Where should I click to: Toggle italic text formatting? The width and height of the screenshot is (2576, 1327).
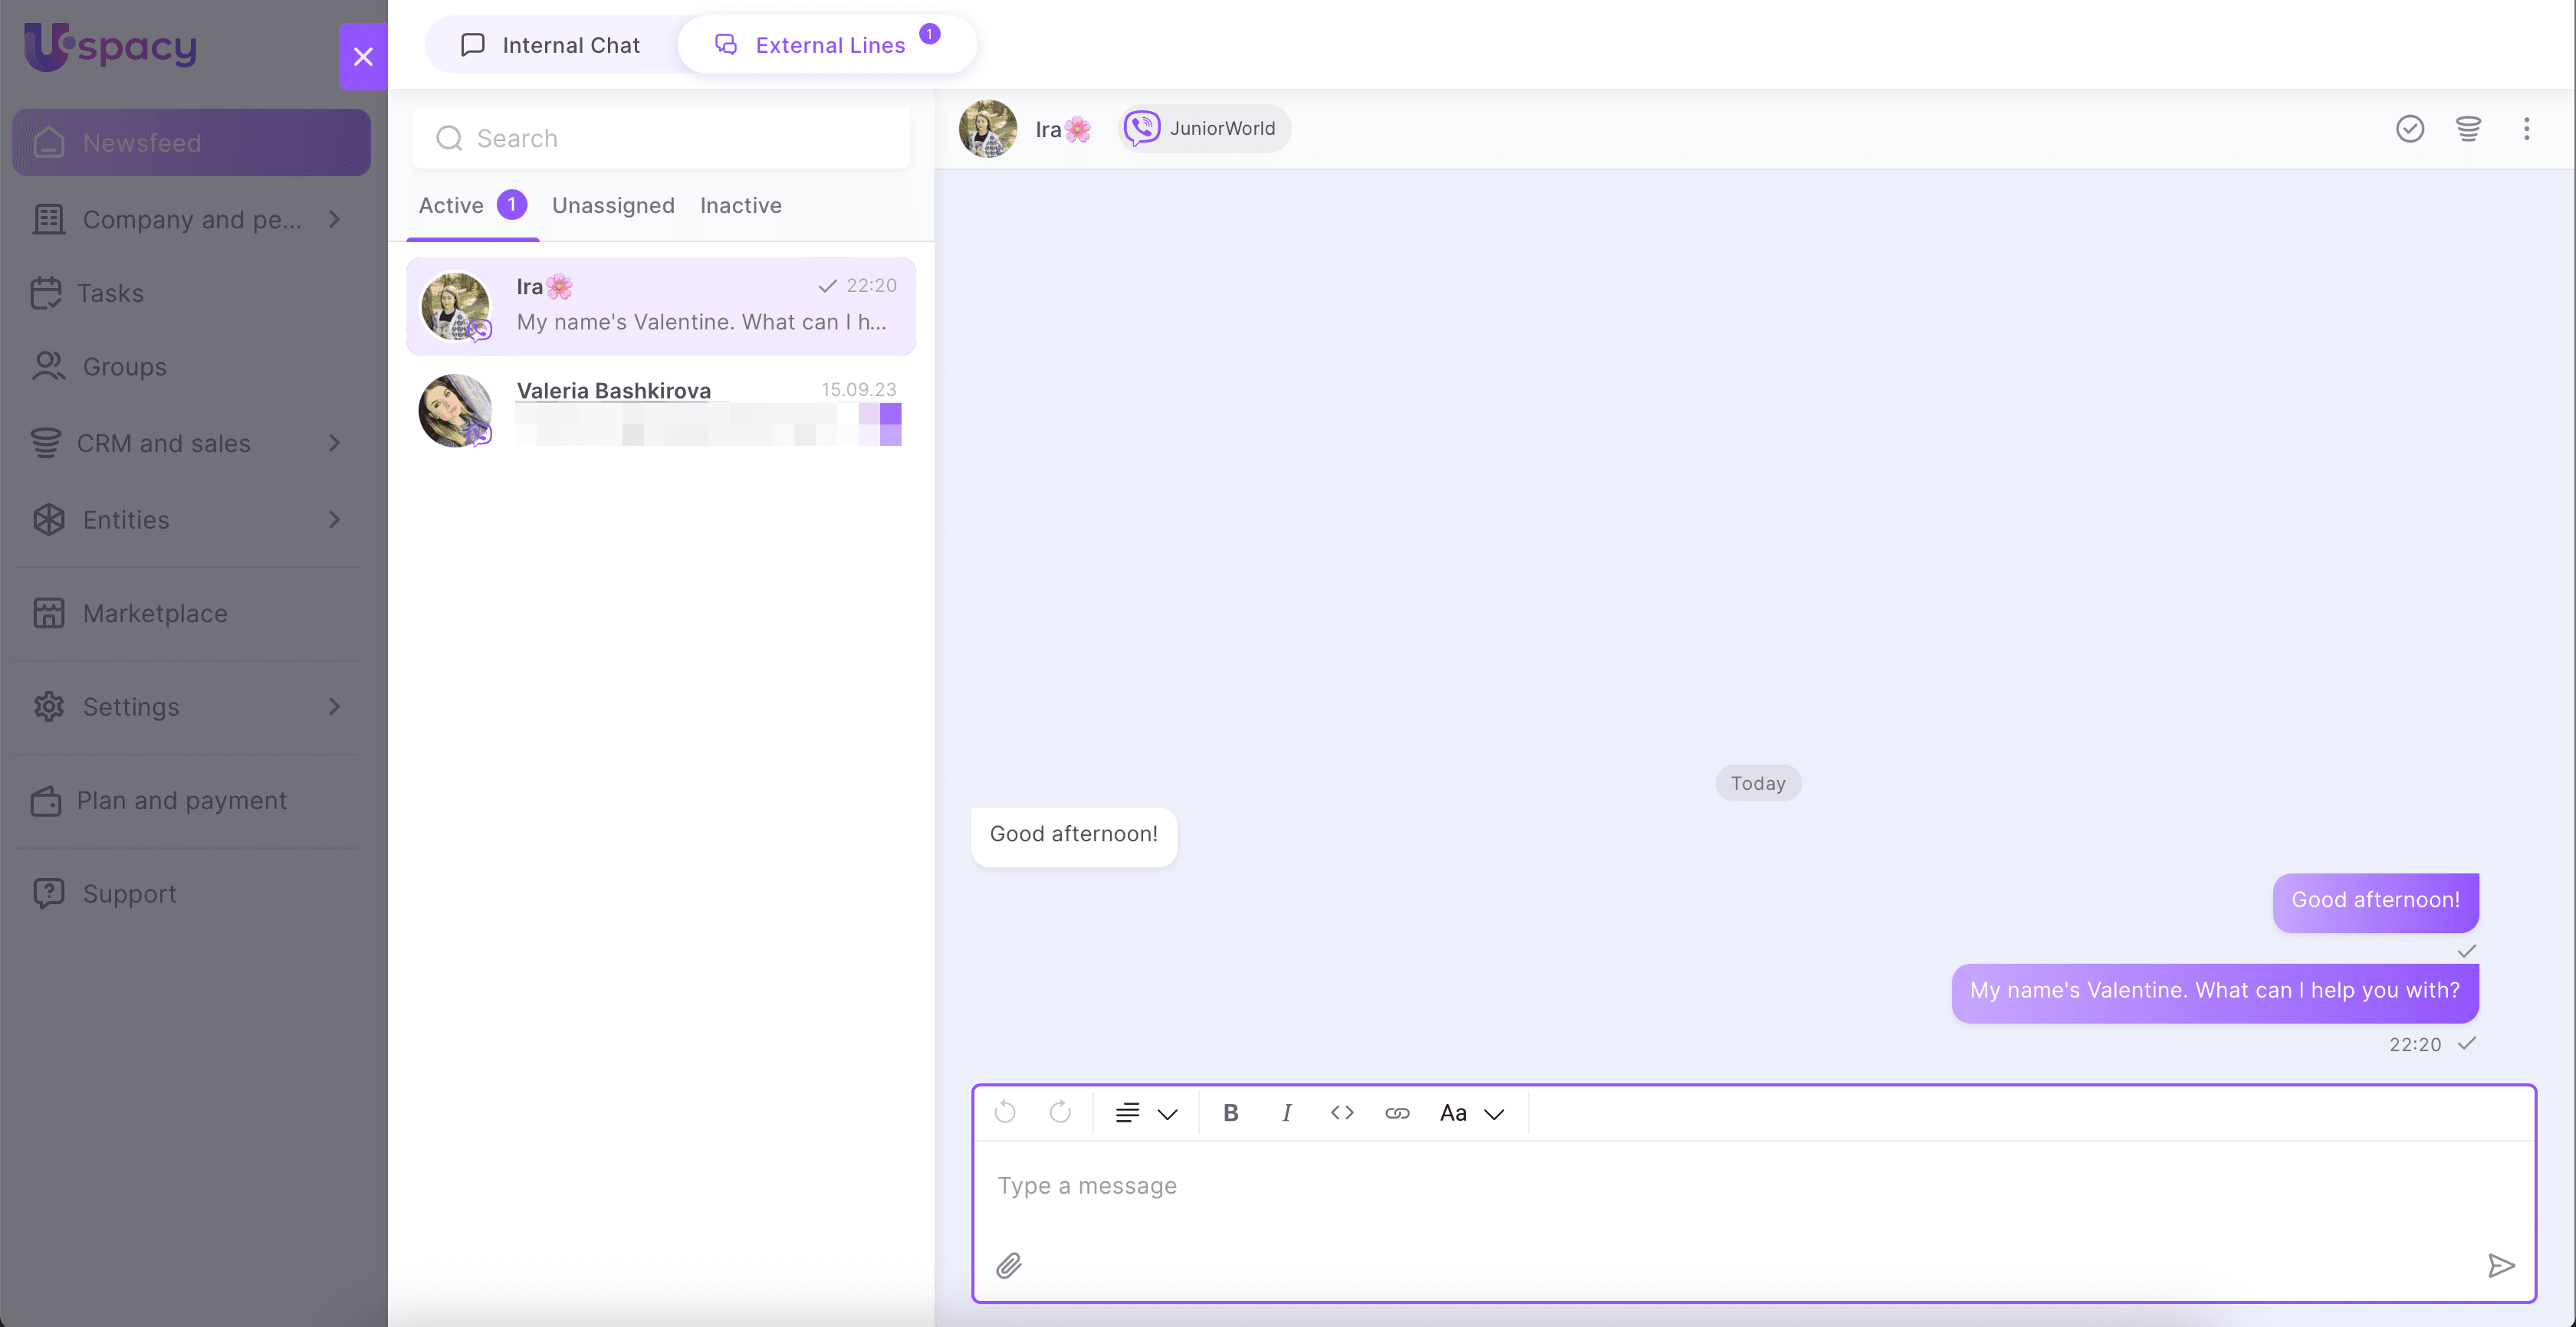pyautogui.click(x=1286, y=1112)
